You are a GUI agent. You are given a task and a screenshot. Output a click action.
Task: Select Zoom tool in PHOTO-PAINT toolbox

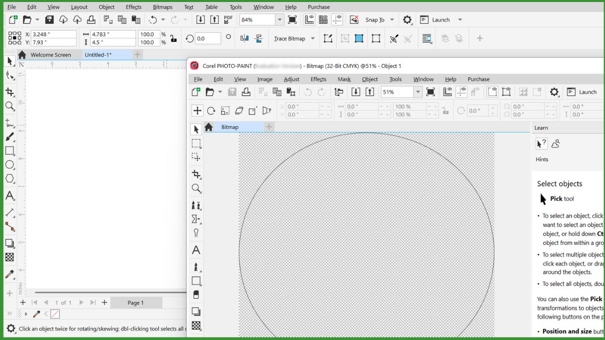196,188
